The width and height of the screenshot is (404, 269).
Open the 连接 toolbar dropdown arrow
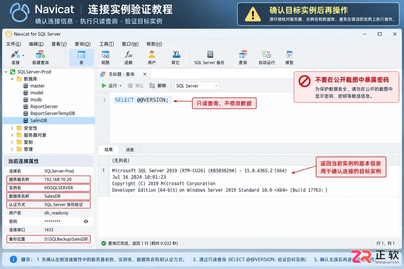[x=23, y=56]
